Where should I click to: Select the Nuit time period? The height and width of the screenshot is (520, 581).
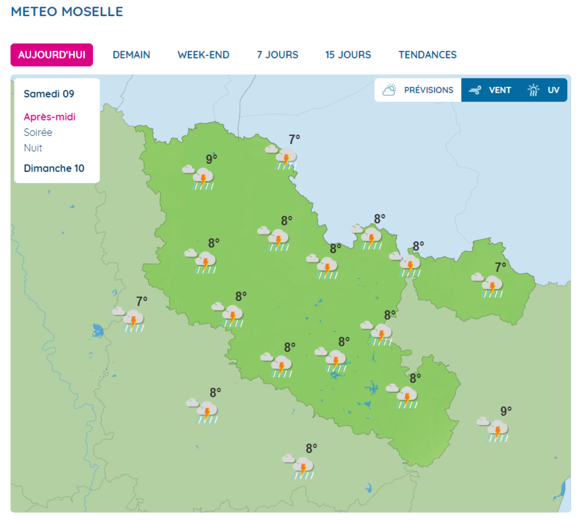(x=33, y=148)
